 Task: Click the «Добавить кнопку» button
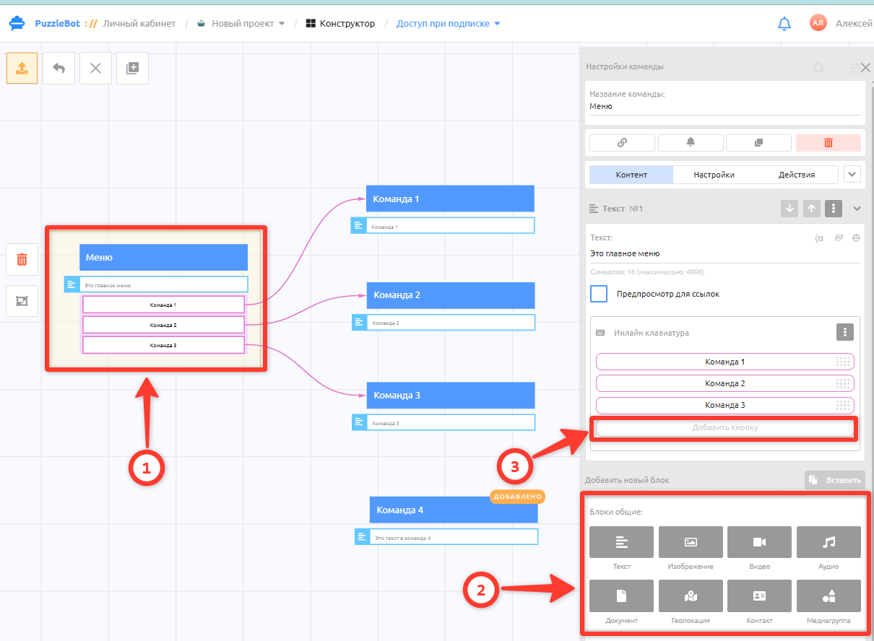click(724, 427)
